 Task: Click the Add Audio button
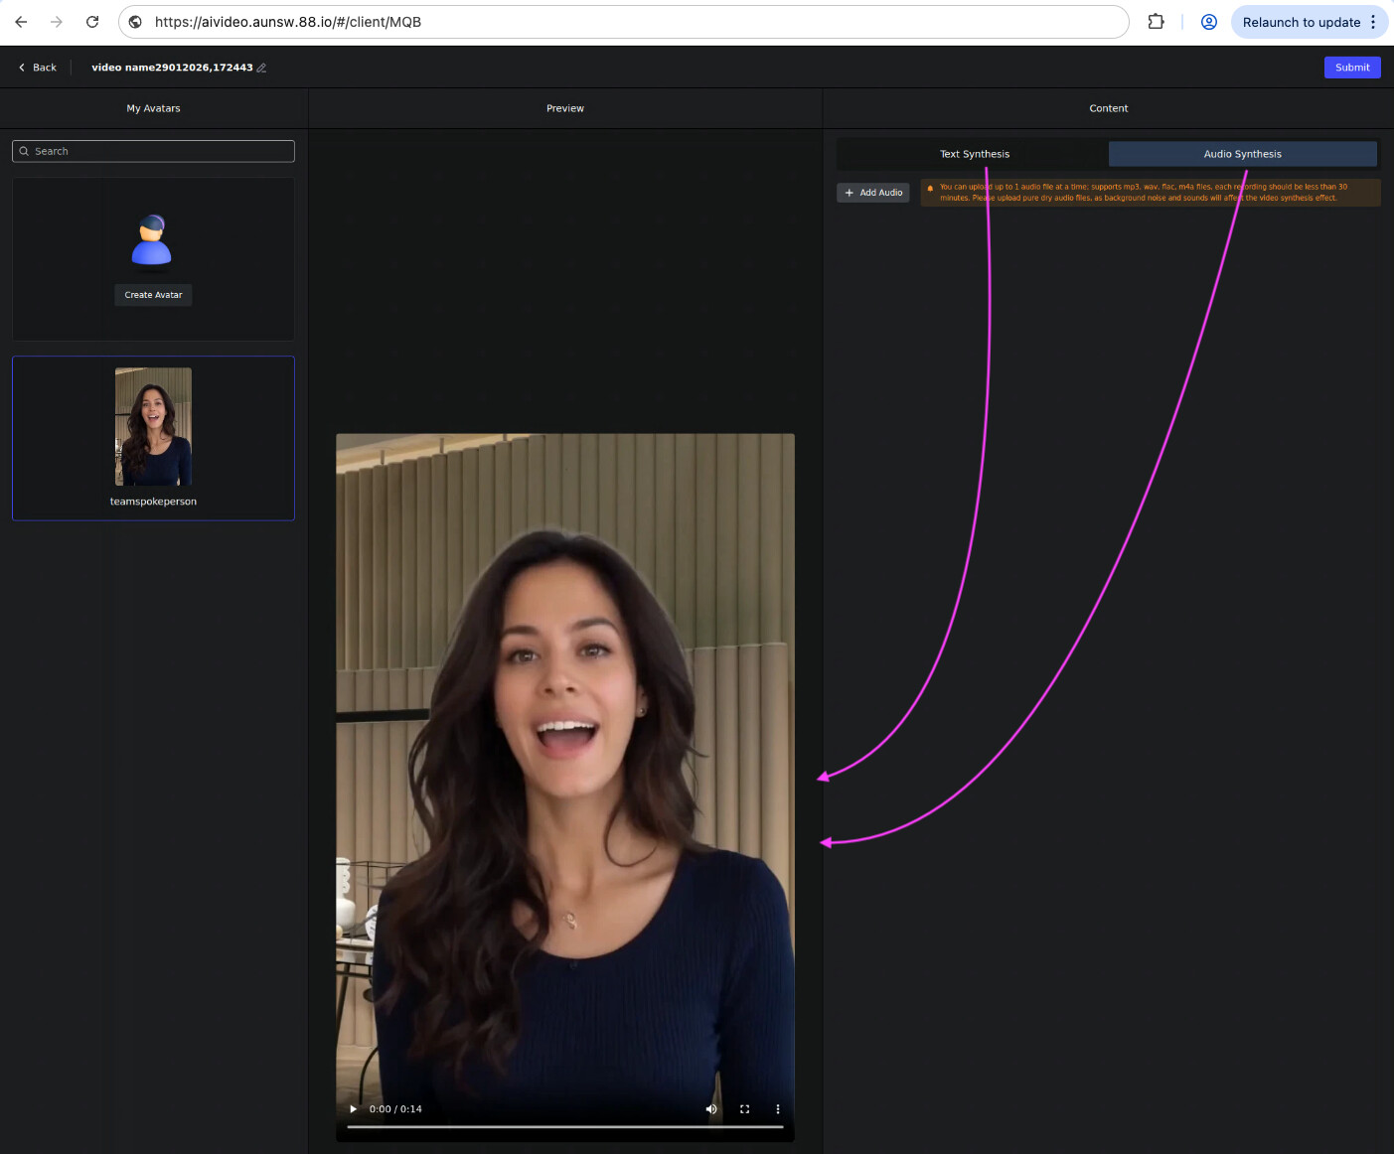pos(872,193)
